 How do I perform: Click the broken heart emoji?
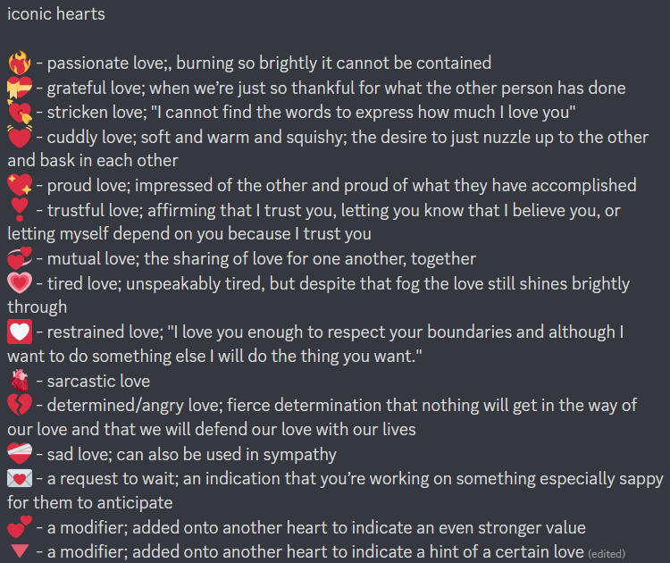click(20, 406)
